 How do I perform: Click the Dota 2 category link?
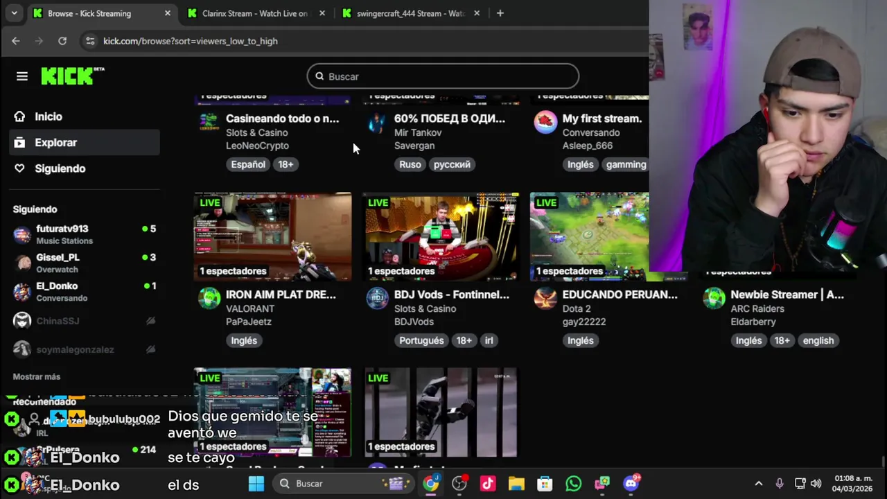click(x=577, y=308)
